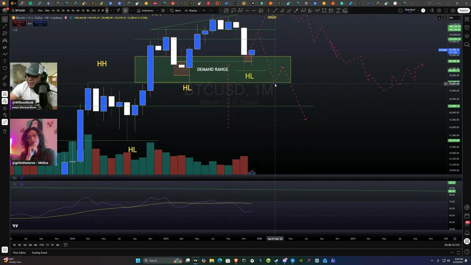471x265 pixels.
Task: Select the left sidebar zoom in tool
Action: point(5,85)
